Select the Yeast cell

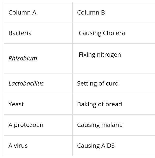(x=16, y=104)
